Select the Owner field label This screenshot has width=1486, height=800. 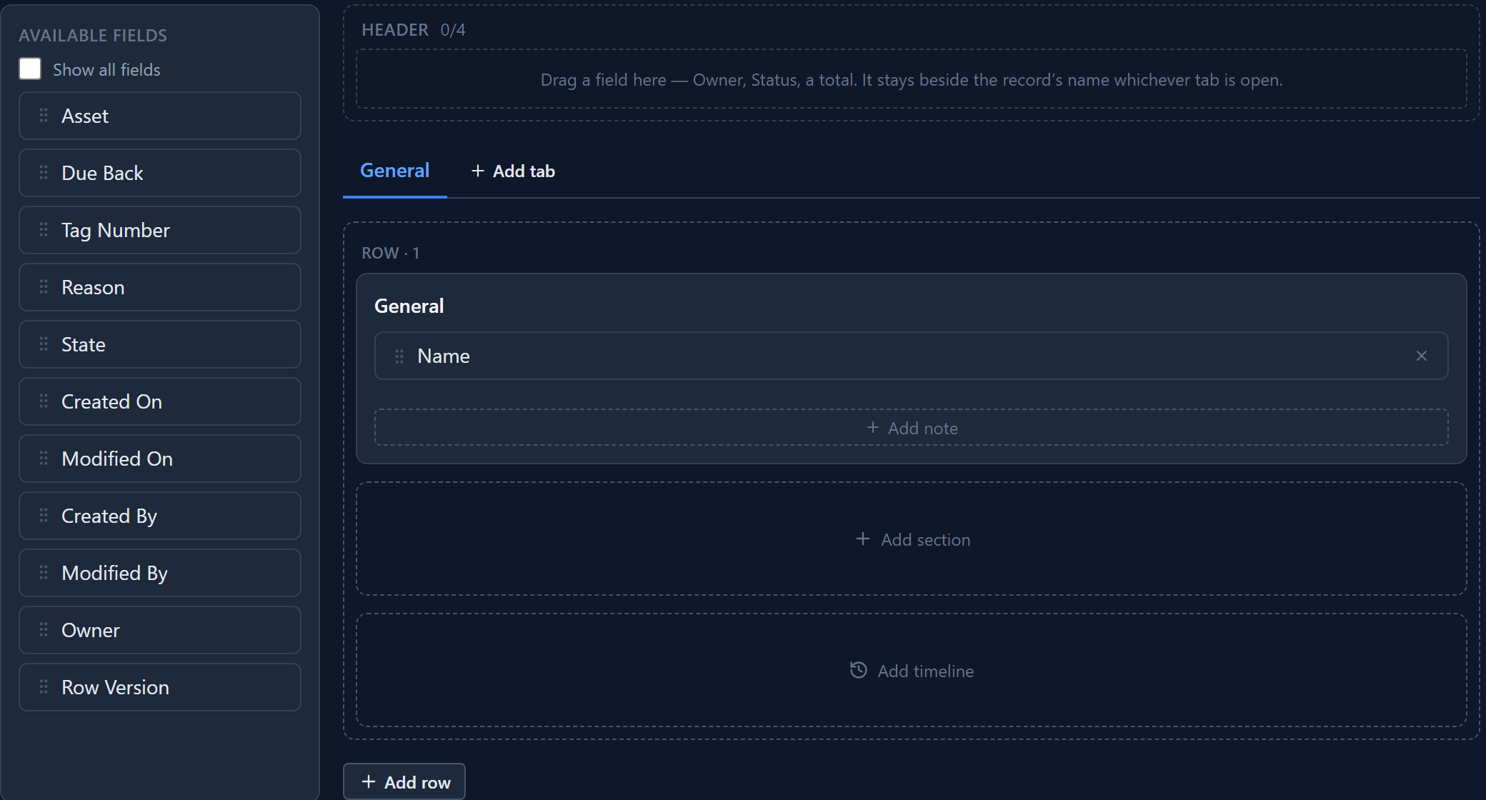(x=91, y=630)
